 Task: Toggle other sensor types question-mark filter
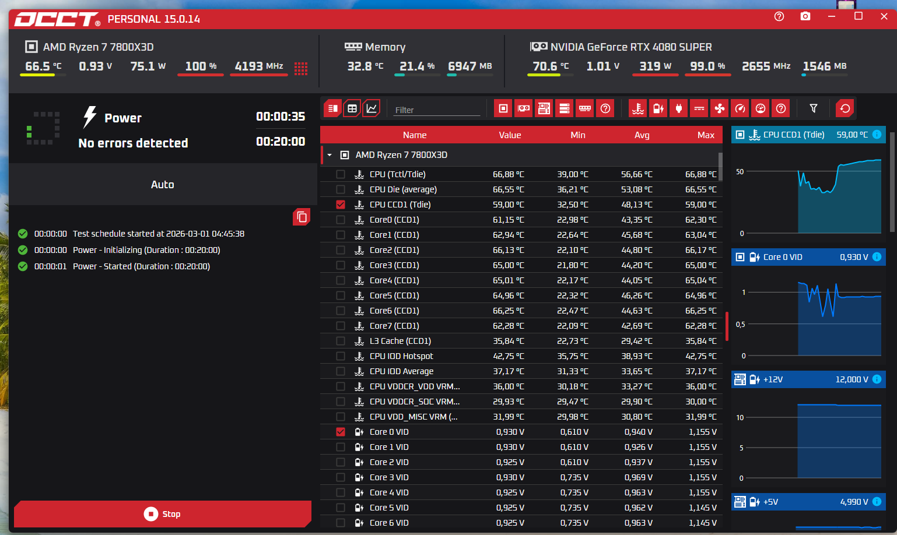pos(781,108)
